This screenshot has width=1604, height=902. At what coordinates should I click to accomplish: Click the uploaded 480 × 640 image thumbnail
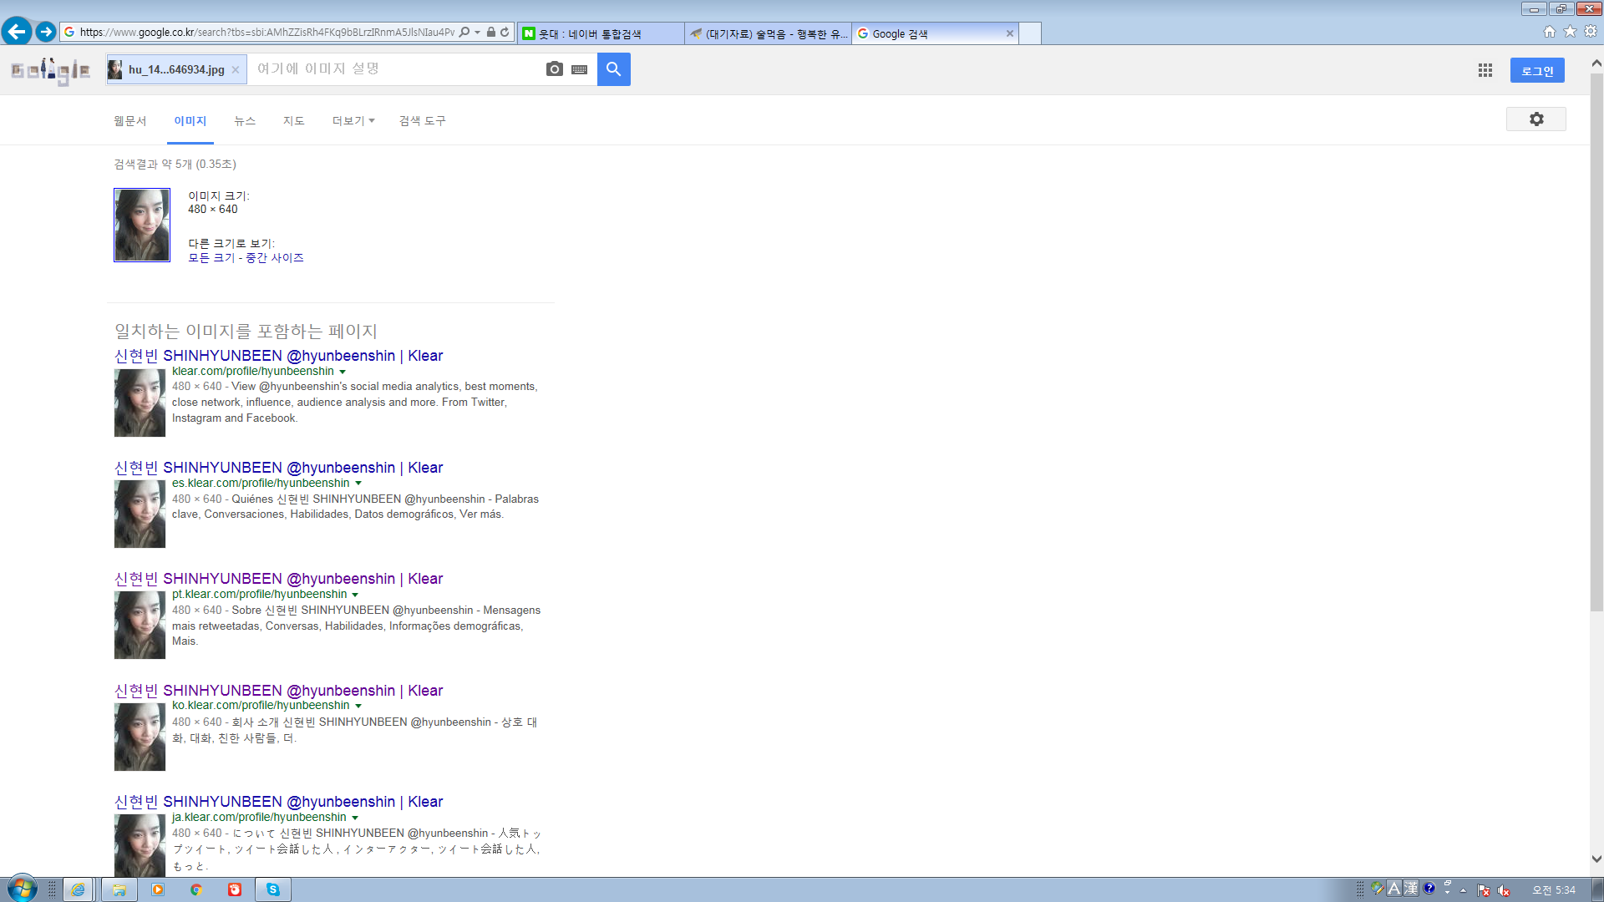tap(142, 225)
